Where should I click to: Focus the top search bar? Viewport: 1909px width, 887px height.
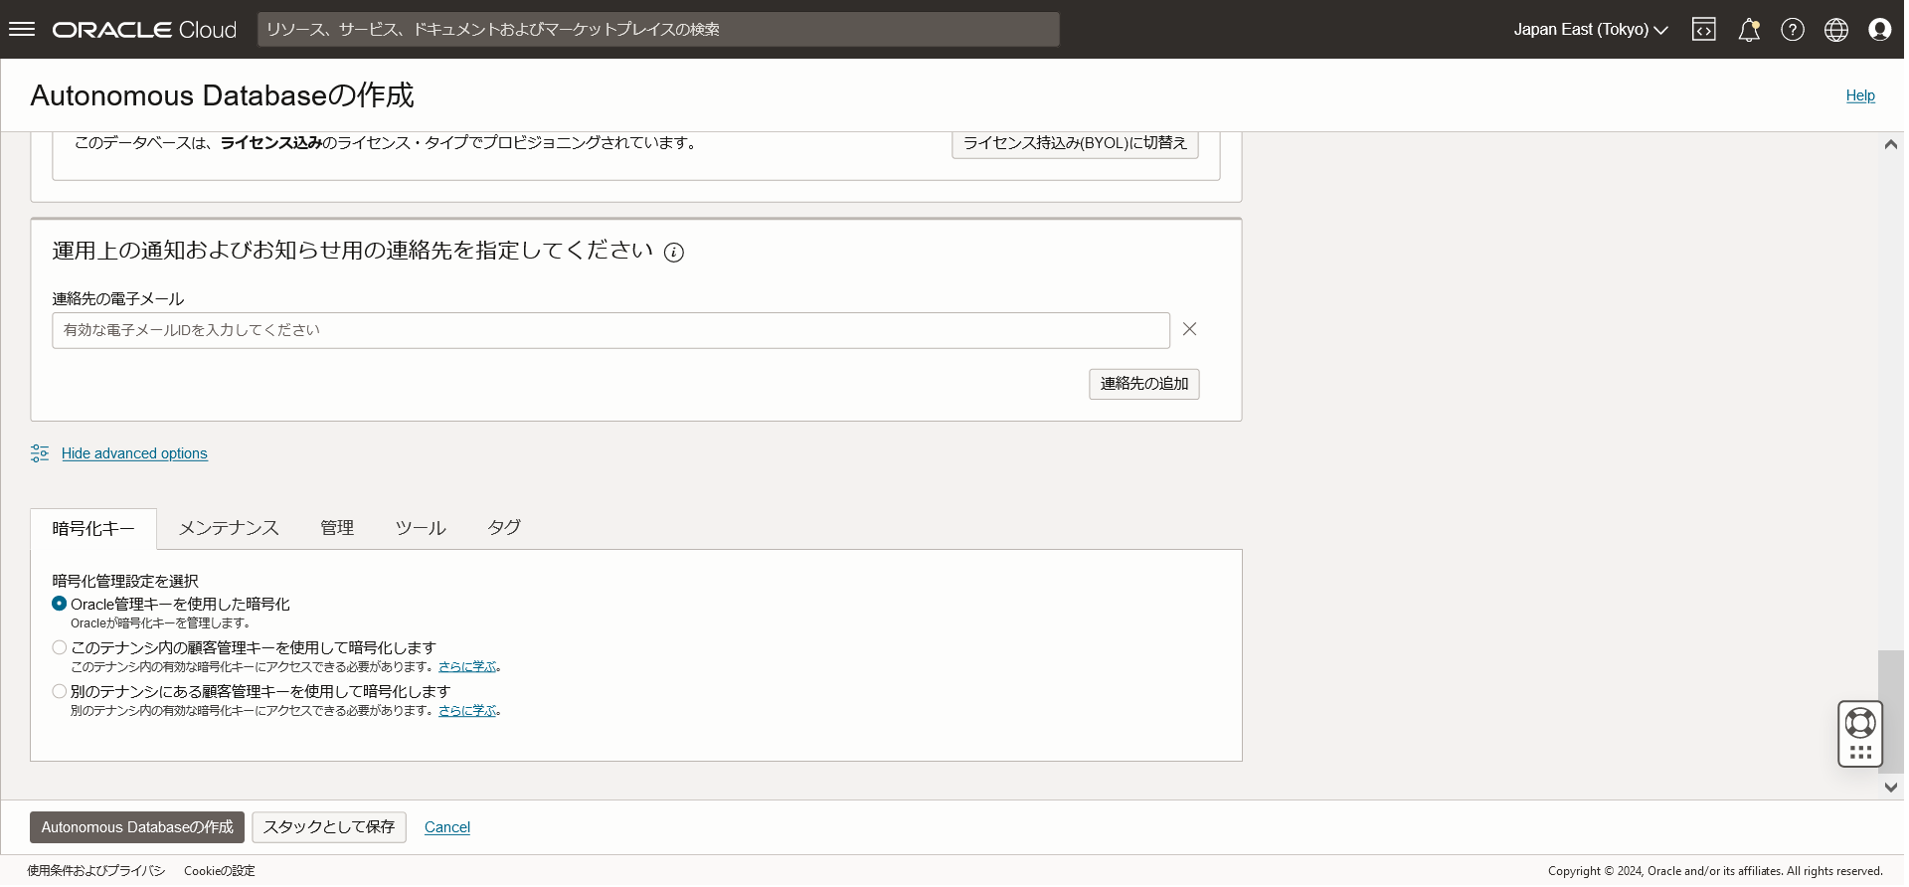click(x=658, y=30)
